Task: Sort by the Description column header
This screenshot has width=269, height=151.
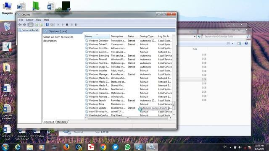Action: pyautogui.click(x=118, y=36)
